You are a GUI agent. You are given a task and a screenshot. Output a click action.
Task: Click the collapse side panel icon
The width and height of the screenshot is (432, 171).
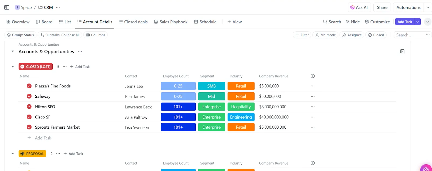pos(402,51)
